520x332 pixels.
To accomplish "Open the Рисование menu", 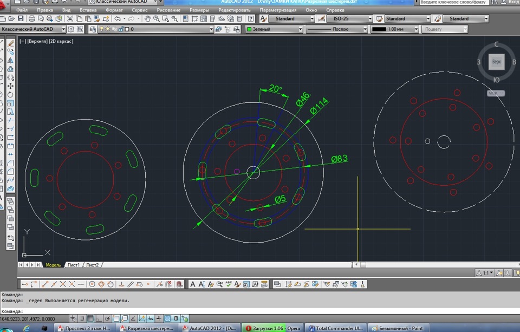I will [x=168, y=10].
